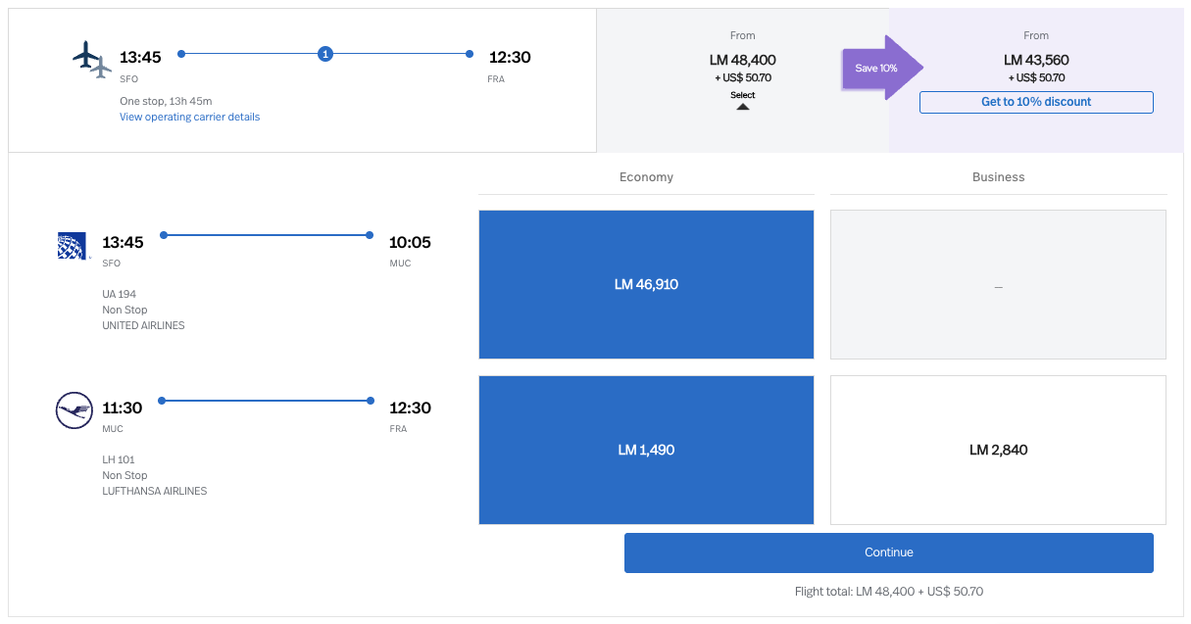Click the MUC arrival dot on UA 194 segment
Image resolution: width=1191 pixels, height=624 pixels.
[370, 235]
